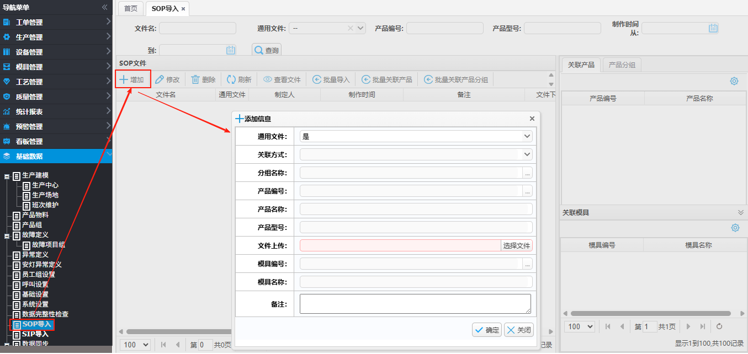748x354 pixels.
Task: Click the 确定 confirm button
Action: tap(486, 330)
